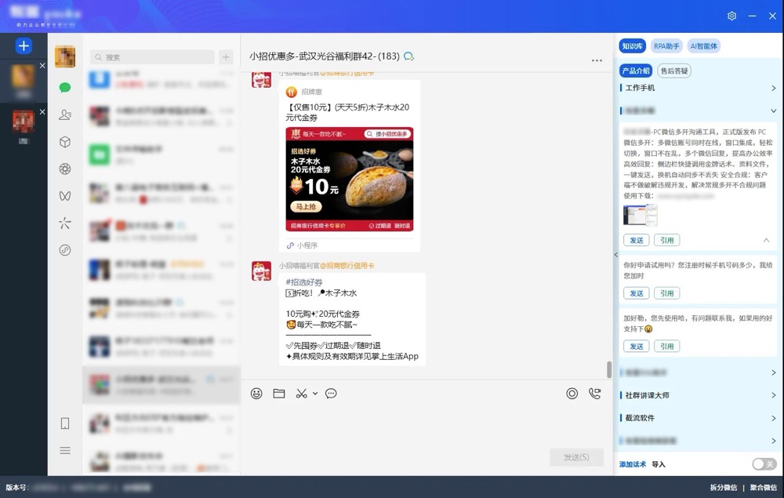Image resolution: width=784 pixels, height=498 pixels.
Task: Click 小招喵福利官 avatar on text message
Action: (x=261, y=271)
